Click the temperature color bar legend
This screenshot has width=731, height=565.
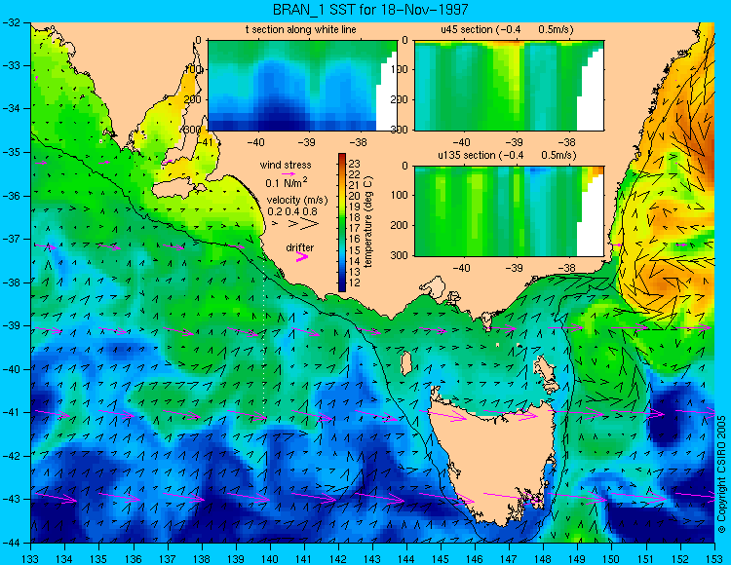(x=342, y=222)
